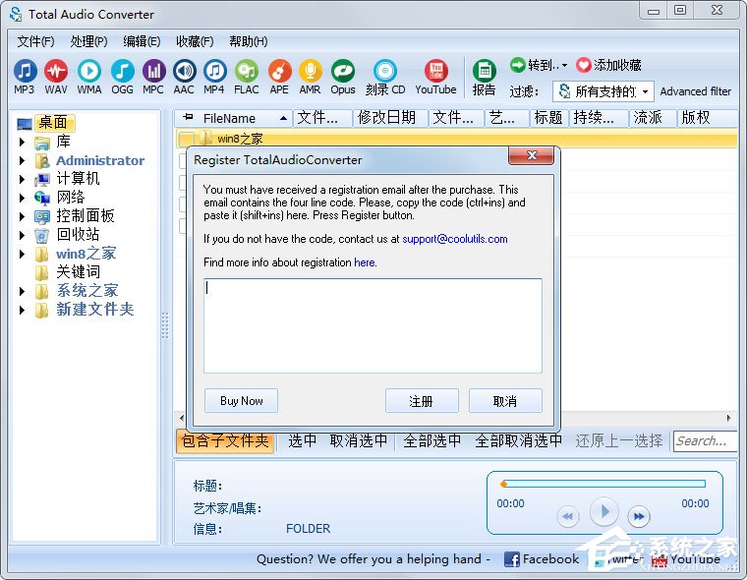Open the 刻录 CD burn tool
This screenshot has width=747, height=580.
coord(385,77)
